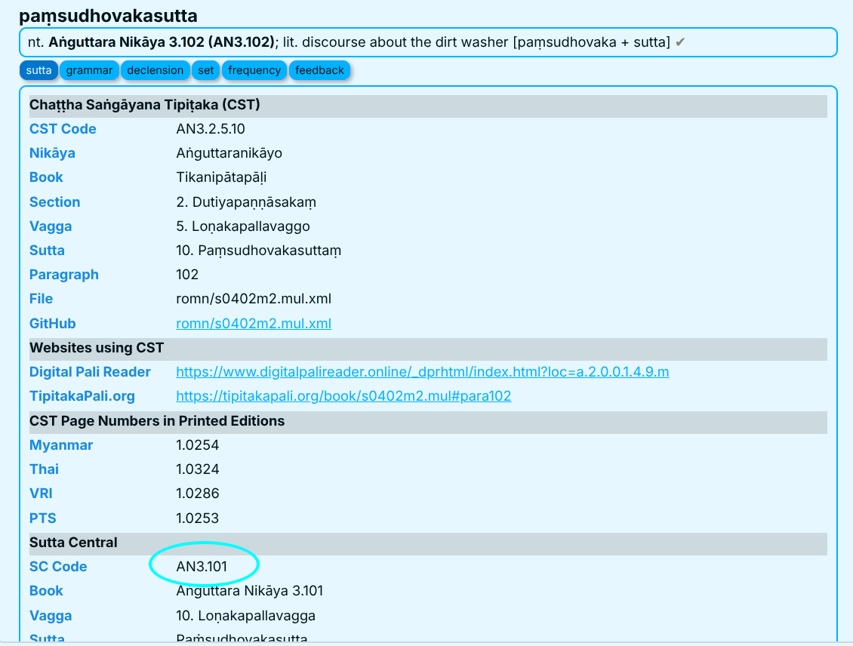Screen dimensions: 853x646
Task: Open the Digital Pali Reader URL
Action: pos(422,372)
